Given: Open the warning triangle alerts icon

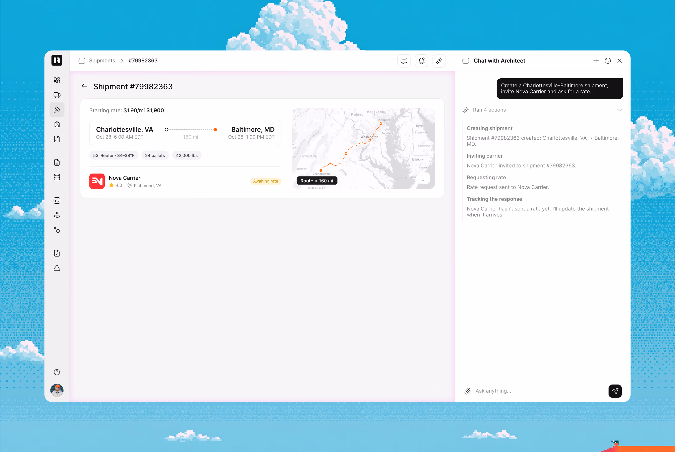Looking at the screenshot, I should [x=57, y=268].
